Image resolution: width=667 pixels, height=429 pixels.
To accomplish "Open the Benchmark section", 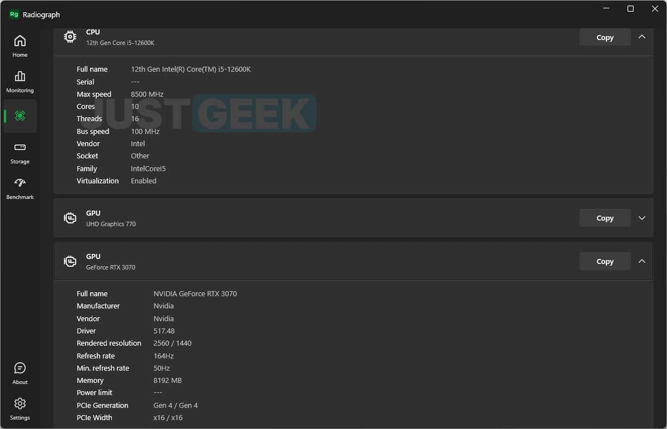I will [19, 188].
